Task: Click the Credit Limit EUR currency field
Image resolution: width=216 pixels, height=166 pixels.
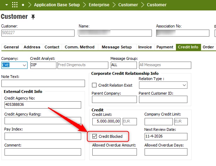Action: pos(130,121)
